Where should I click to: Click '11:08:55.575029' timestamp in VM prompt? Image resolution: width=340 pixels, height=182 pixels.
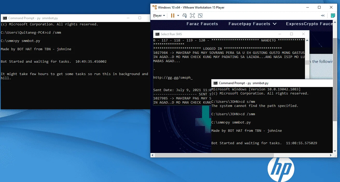click(302, 143)
